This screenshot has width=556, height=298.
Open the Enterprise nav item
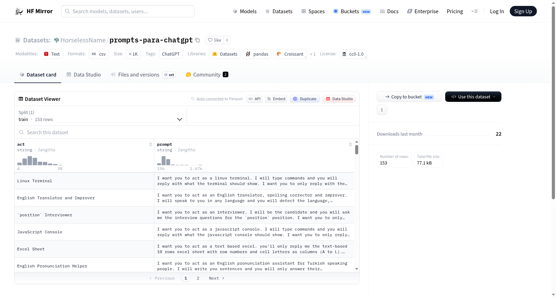tap(423, 11)
